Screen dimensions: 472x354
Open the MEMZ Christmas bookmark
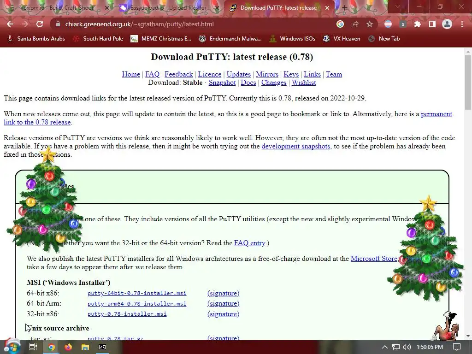pos(161,39)
